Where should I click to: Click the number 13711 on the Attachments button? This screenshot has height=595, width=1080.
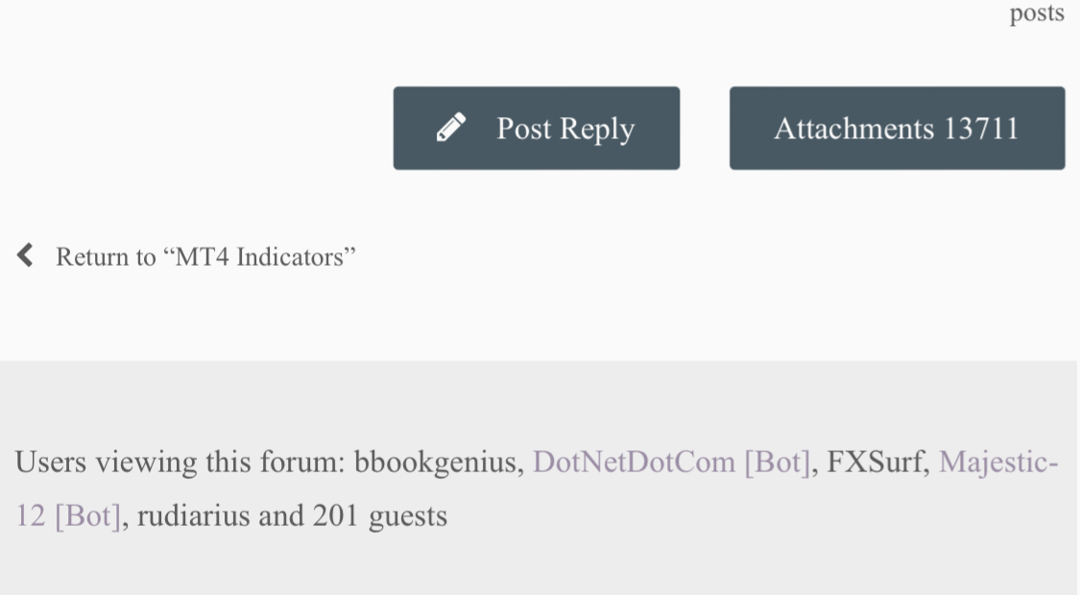click(980, 128)
